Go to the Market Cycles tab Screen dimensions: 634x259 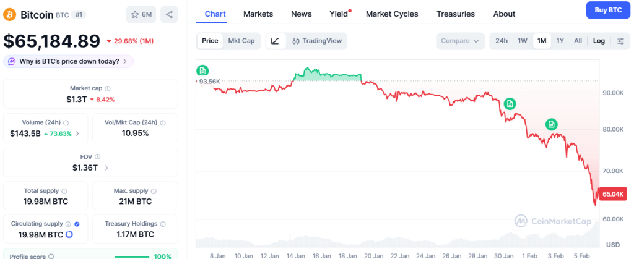click(391, 14)
